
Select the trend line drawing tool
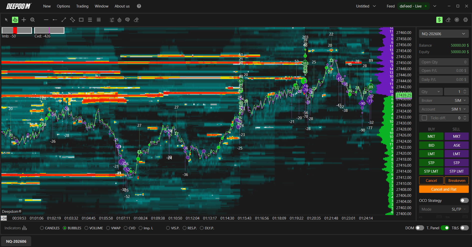[64, 20]
